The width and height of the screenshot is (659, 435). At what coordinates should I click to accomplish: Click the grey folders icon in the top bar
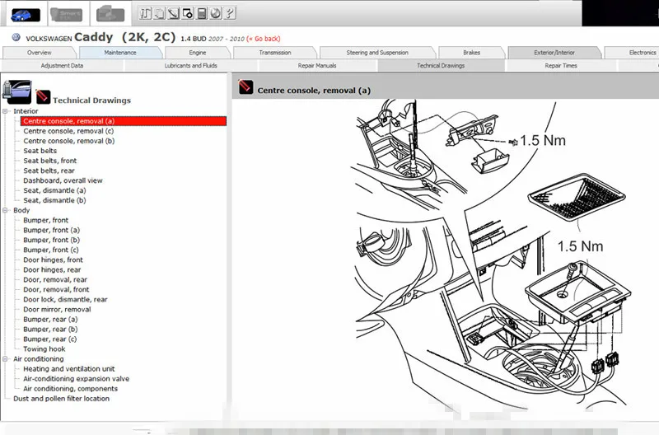click(x=110, y=15)
